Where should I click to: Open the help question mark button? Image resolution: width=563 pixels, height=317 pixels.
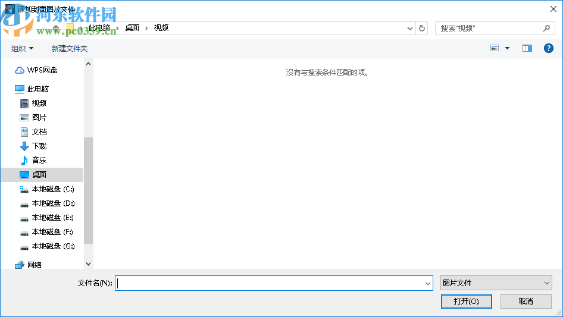[549, 48]
